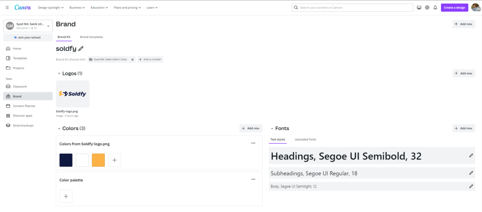The image size is (482, 212).
Task: Open Projects in the sidebar
Action: [28, 68]
